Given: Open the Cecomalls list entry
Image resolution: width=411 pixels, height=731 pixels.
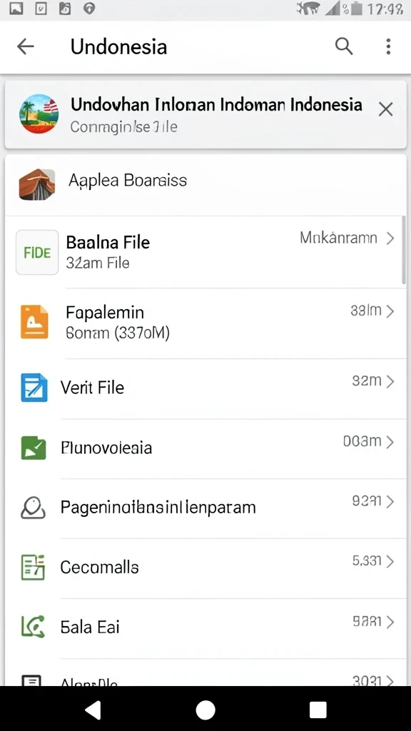Looking at the screenshot, I should click(205, 568).
